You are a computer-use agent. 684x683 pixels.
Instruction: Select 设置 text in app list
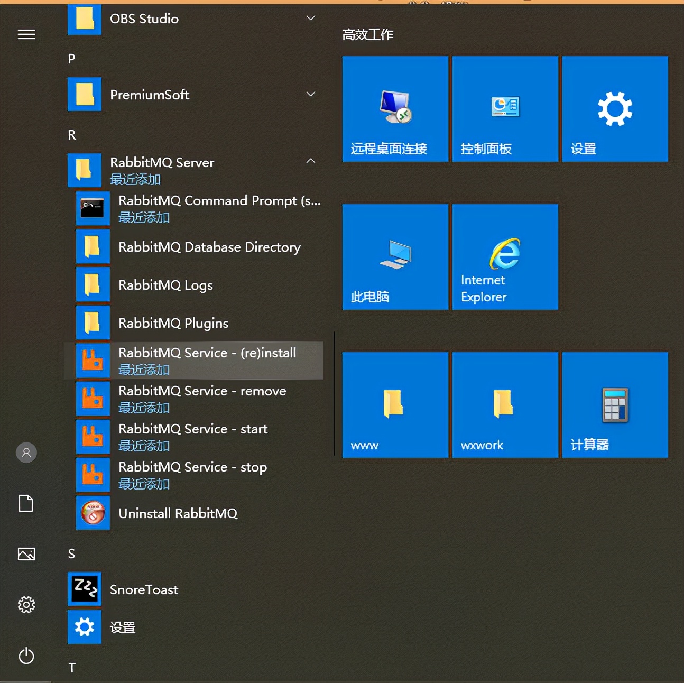coord(123,627)
